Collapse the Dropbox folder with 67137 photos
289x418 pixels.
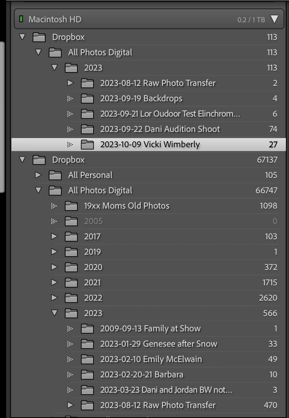click(x=22, y=160)
